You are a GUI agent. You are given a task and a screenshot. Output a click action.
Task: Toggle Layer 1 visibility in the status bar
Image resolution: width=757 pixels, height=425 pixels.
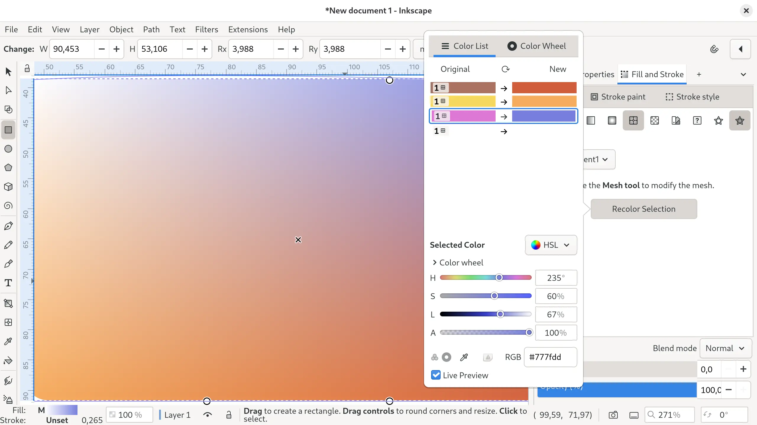click(207, 415)
